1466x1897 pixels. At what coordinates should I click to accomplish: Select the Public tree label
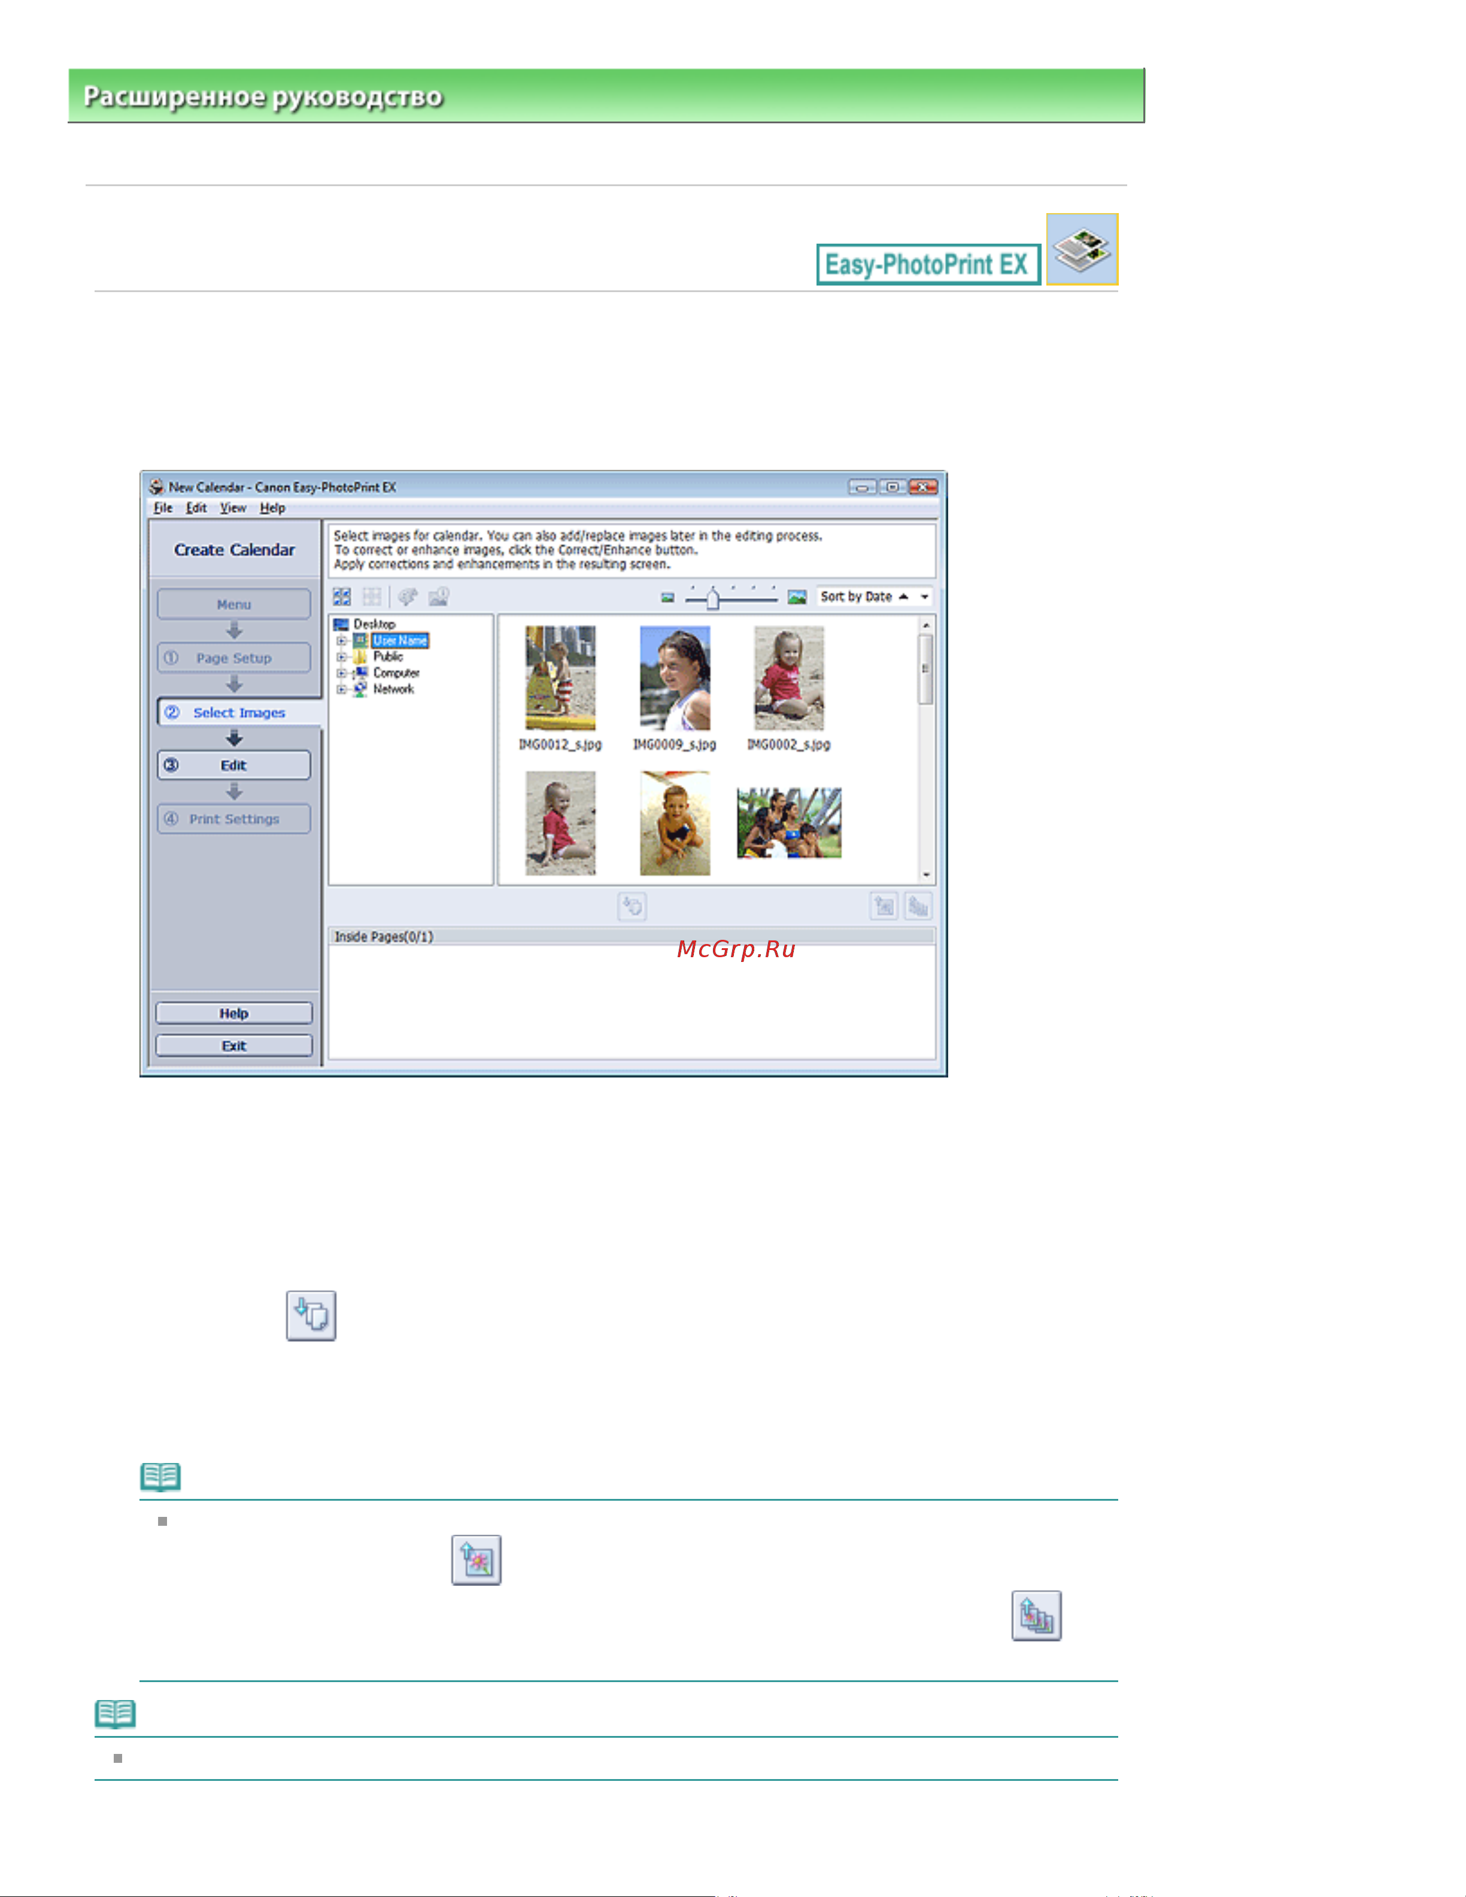pyautogui.click(x=388, y=657)
